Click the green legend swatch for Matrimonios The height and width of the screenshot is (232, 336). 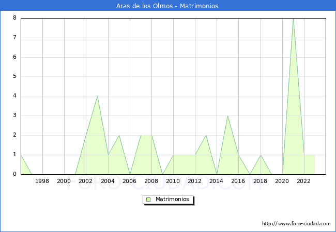tap(148, 199)
